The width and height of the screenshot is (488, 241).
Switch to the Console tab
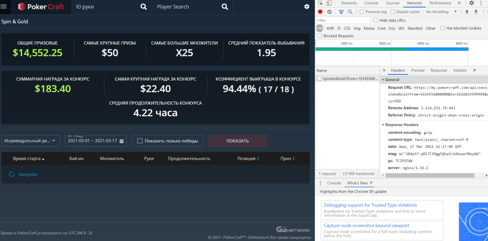point(371,3)
